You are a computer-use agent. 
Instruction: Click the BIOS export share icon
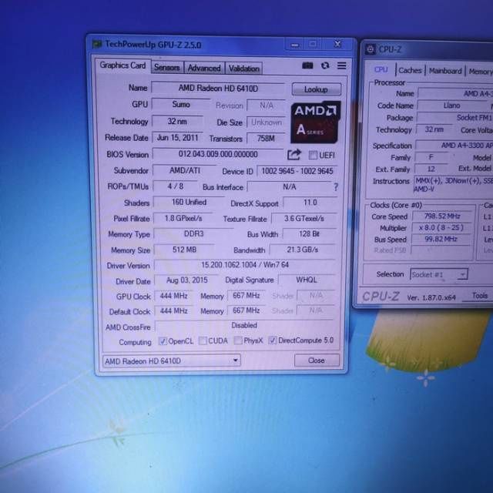(x=293, y=155)
